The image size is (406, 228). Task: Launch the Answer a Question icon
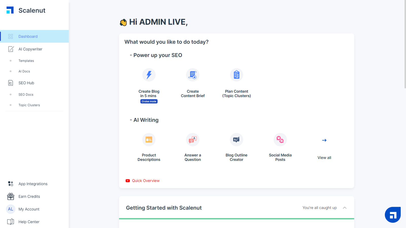(x=193, y=140)
